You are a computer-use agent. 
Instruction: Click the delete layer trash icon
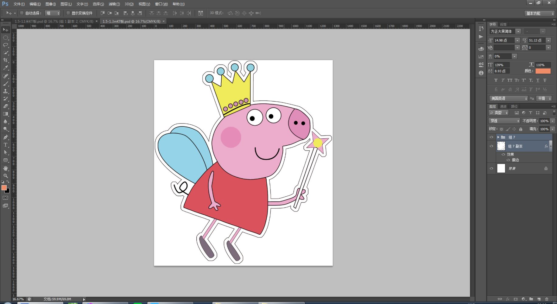point(547,299)
